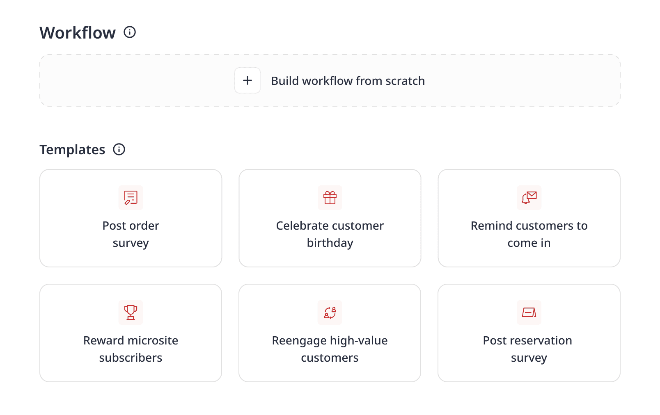Click the reminder bell and envelope icon
This screenshot has height=415, width=660.
[x=529, y=198]
